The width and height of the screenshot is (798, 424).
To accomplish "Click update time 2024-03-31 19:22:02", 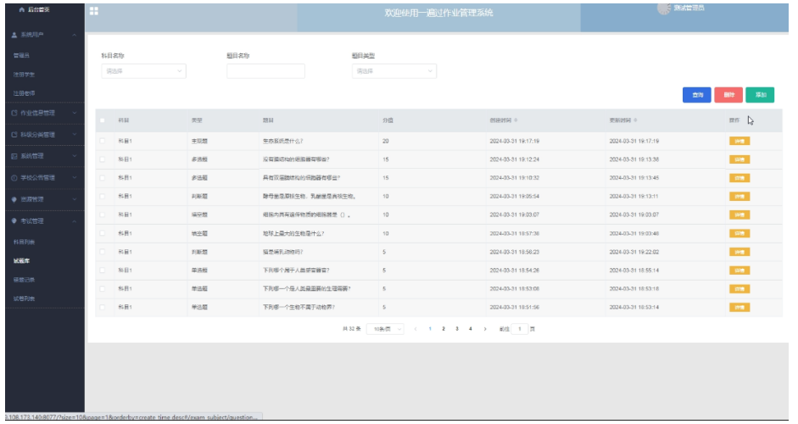I will pyautogui.click(x=634, y=252).
